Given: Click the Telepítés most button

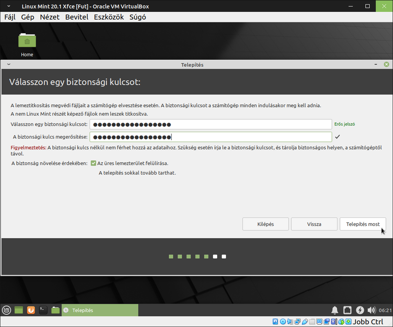Looking at the screenshot, I should [363, 224].
